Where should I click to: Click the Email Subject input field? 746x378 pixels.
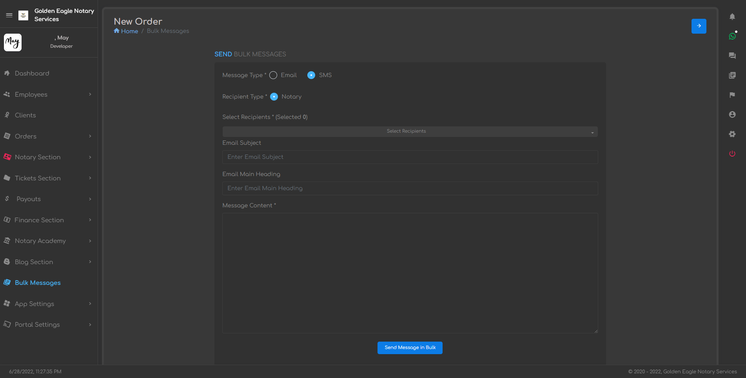click(410, 157)
